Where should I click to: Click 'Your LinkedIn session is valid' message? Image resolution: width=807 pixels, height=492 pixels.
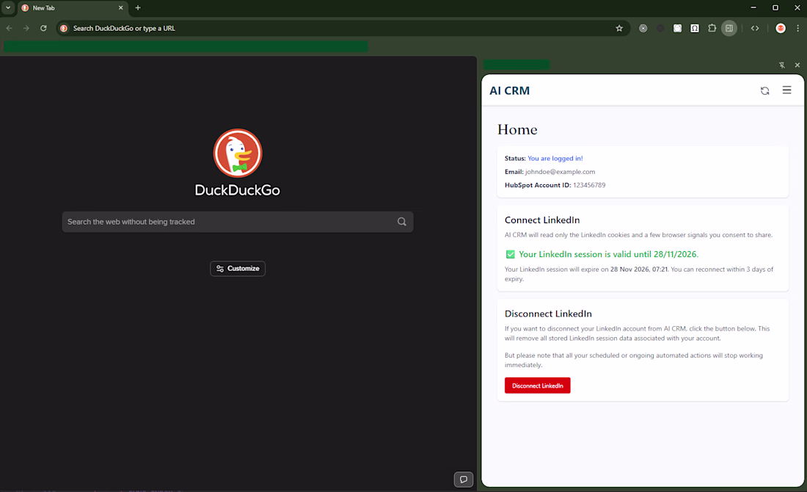[x=608, y=254]
